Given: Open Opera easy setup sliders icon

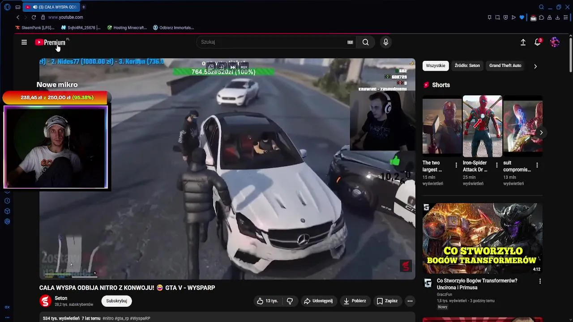Looking at the screenshot, I should pos(566,17).
